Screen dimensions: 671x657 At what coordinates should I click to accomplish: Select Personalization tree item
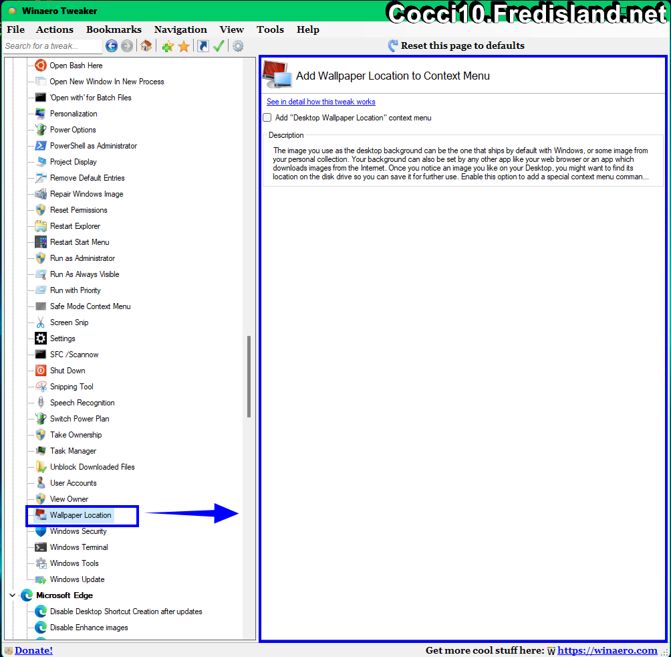pyautogui.click(x=74, y=114)
